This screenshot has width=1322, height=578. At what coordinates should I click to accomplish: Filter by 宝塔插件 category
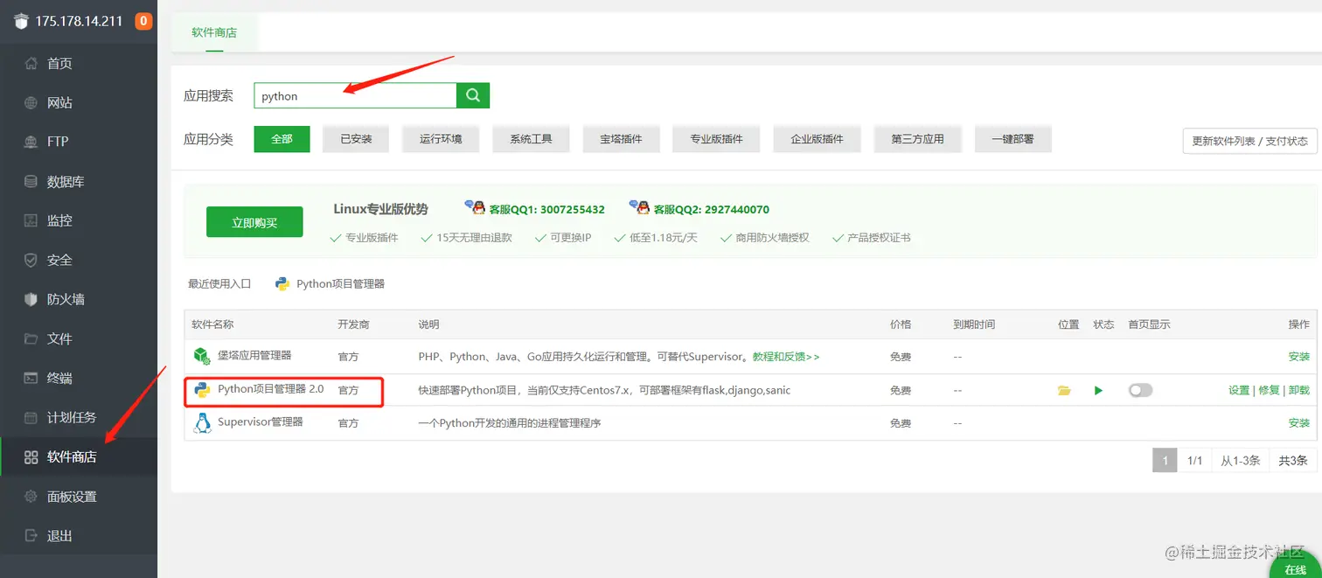(x=621, y=139)
